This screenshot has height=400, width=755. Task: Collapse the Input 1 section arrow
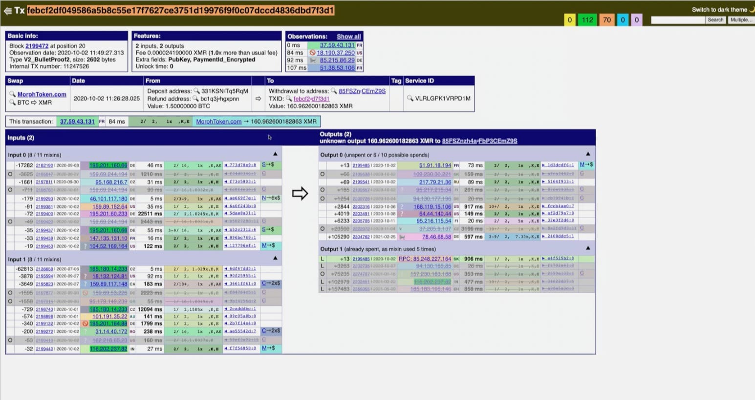275,259
